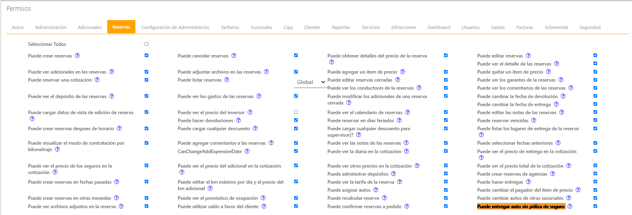Viewport: 632px width, 215px height.
Task: Open the 'Seguridad' tab
Action: click(x=590, y=27)
